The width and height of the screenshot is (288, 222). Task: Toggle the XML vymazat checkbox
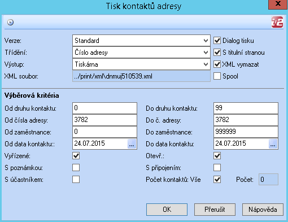pos(217,64)
